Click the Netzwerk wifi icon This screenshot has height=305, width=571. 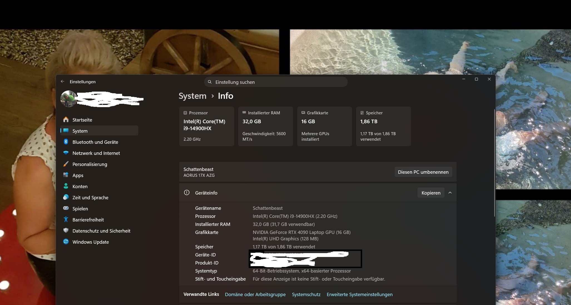(x=66, y=153)
